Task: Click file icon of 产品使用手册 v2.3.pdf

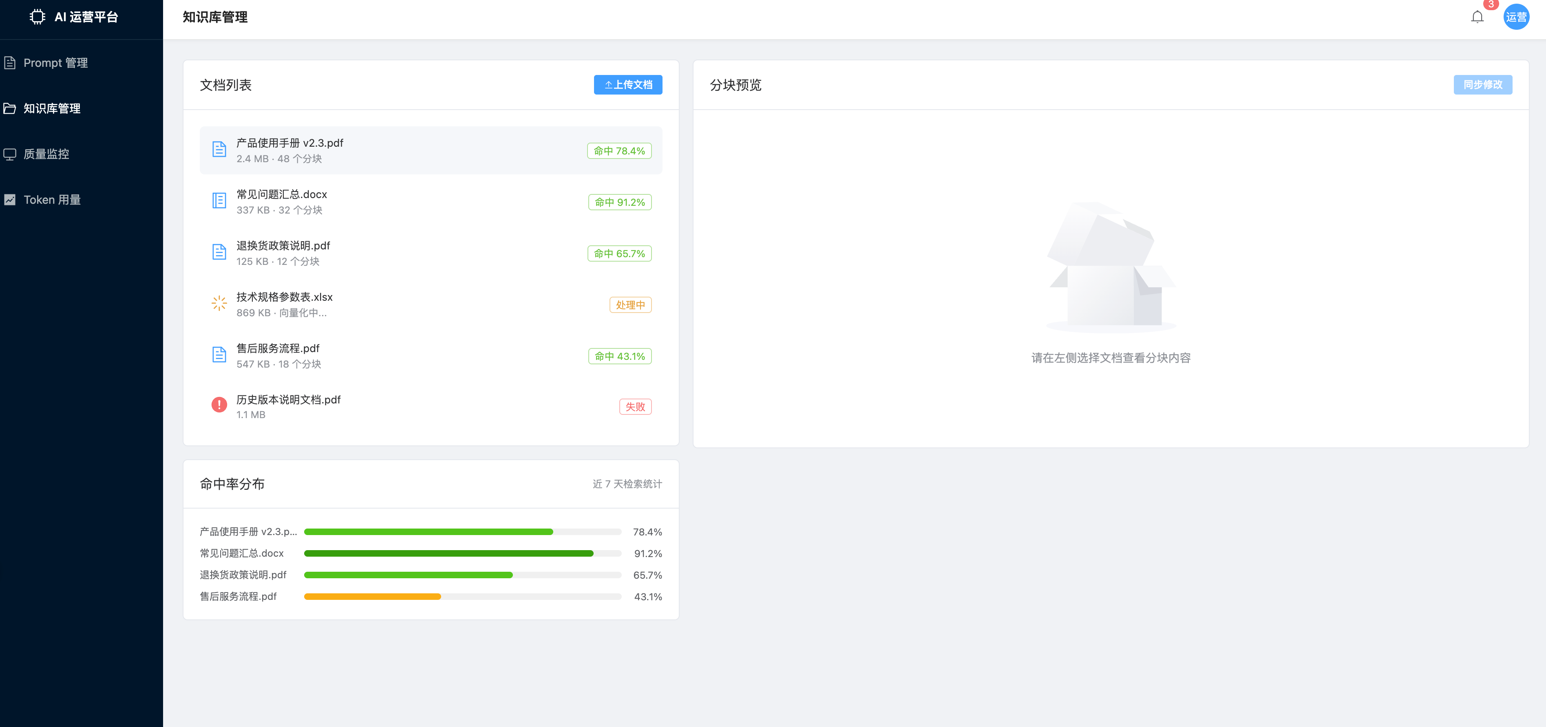Action: 219,150
